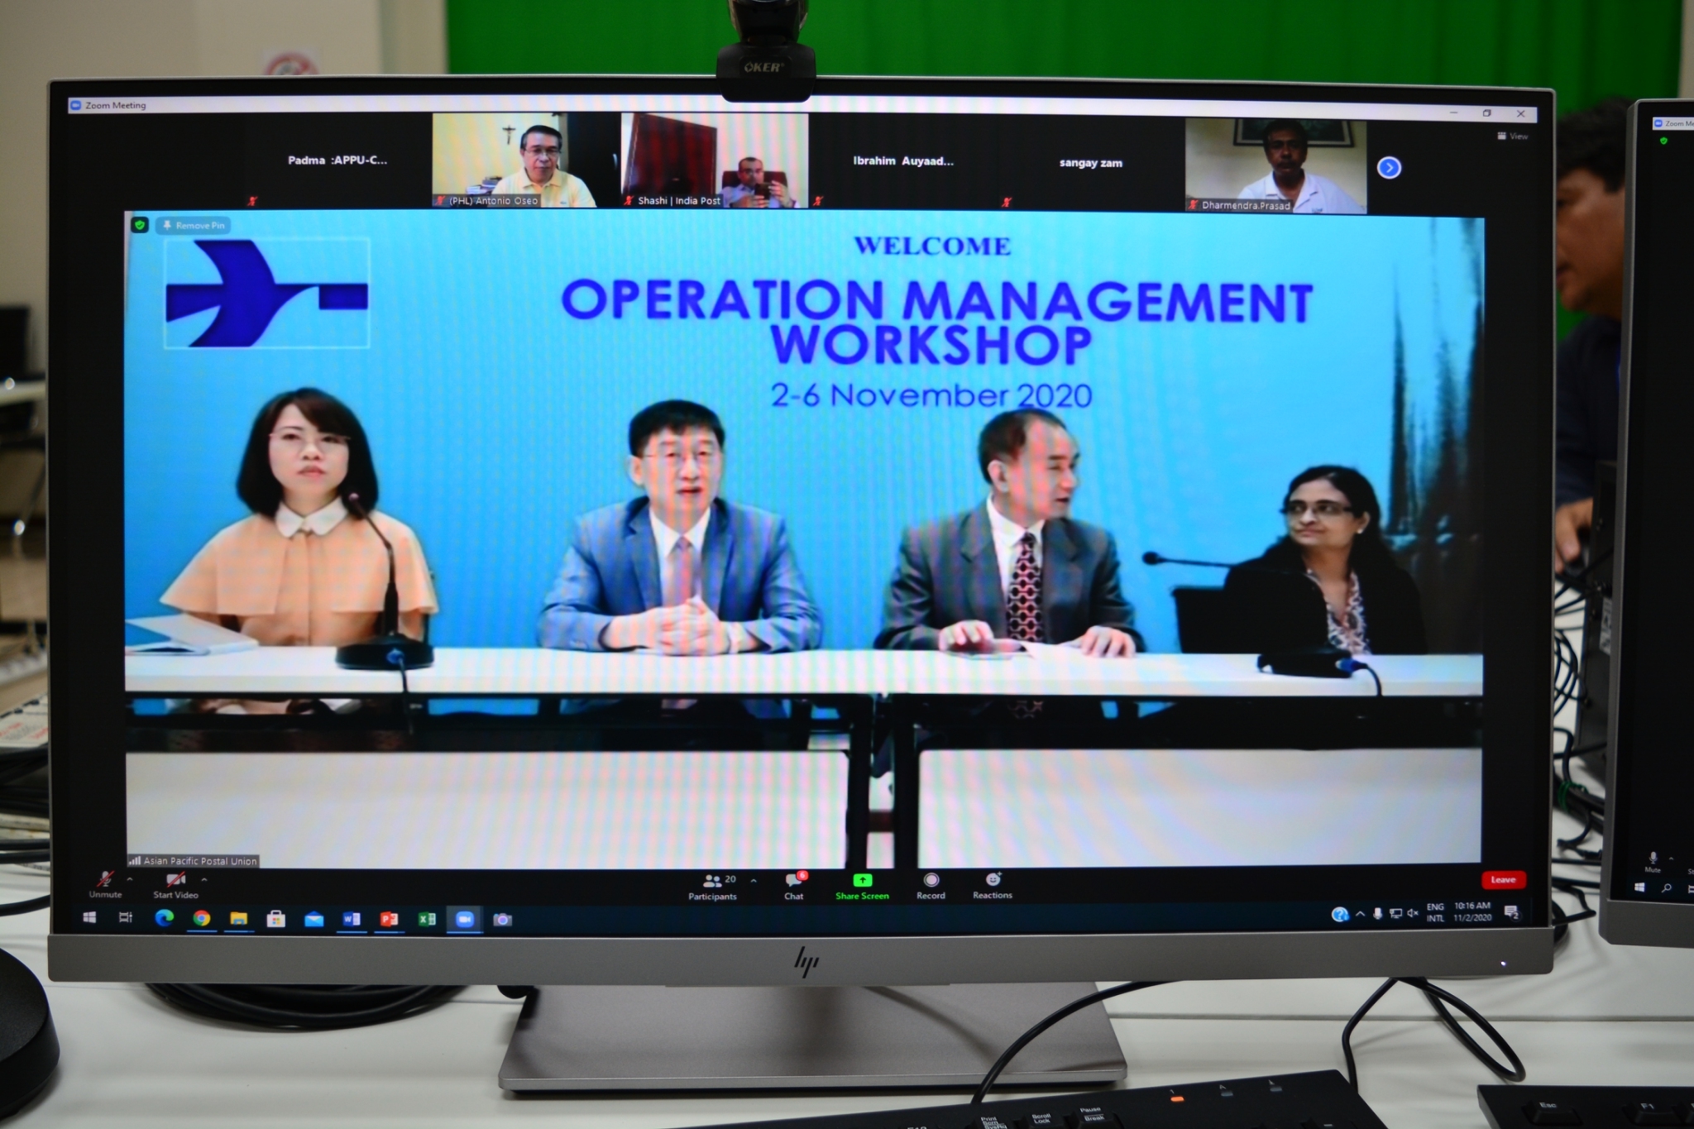Switch to Microsoft Word on taskbar
Viewport: 1694px width, 1129px height.
[352, 919]
